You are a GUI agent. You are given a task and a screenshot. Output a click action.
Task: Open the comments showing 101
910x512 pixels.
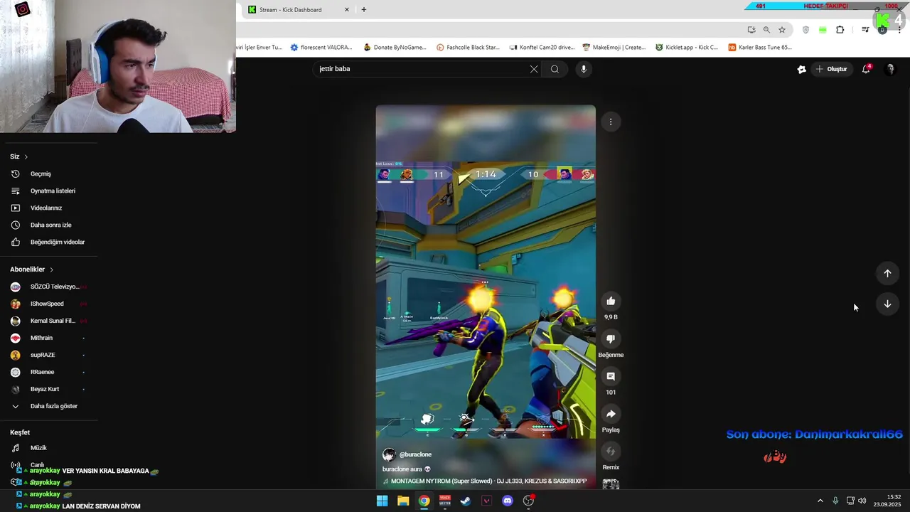(611, 376)
